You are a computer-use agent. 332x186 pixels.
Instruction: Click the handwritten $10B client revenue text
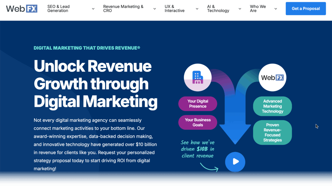[197, 149]
